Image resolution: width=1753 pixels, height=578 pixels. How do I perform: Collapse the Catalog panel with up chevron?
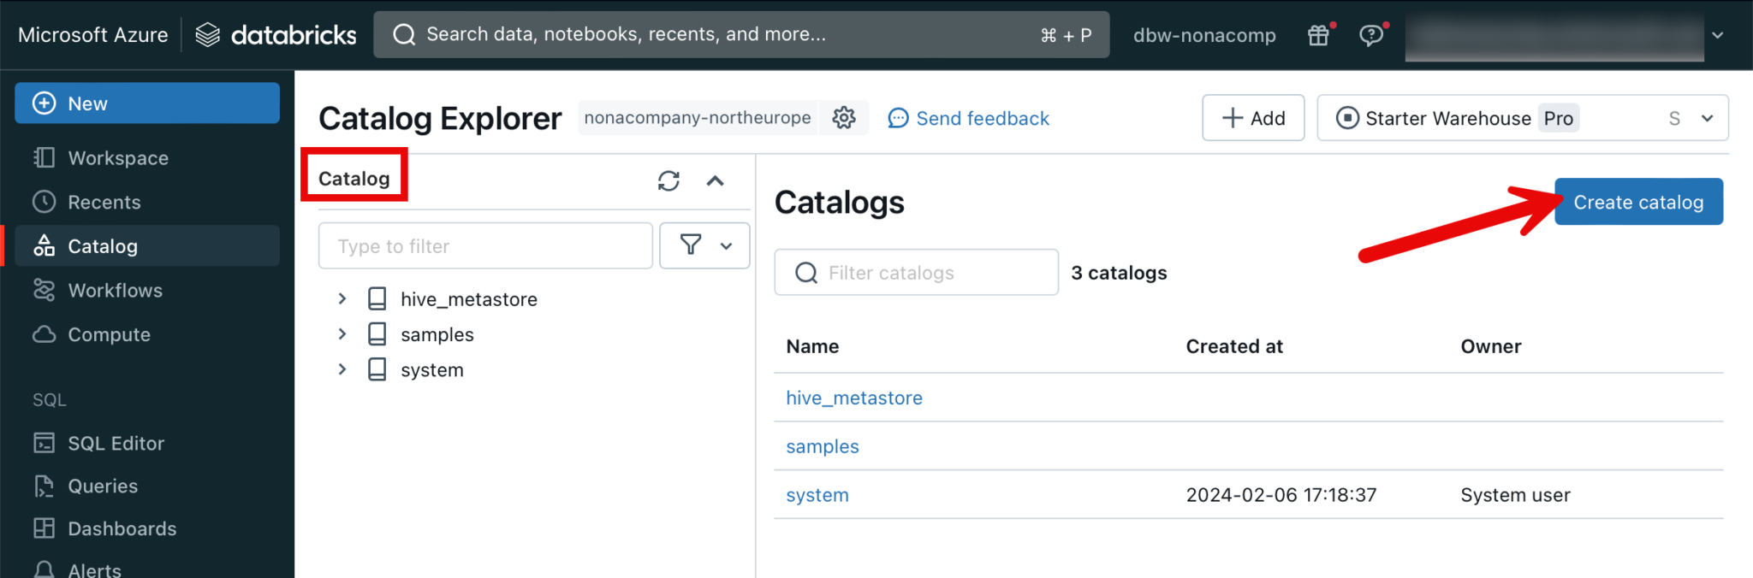[715, 180]
